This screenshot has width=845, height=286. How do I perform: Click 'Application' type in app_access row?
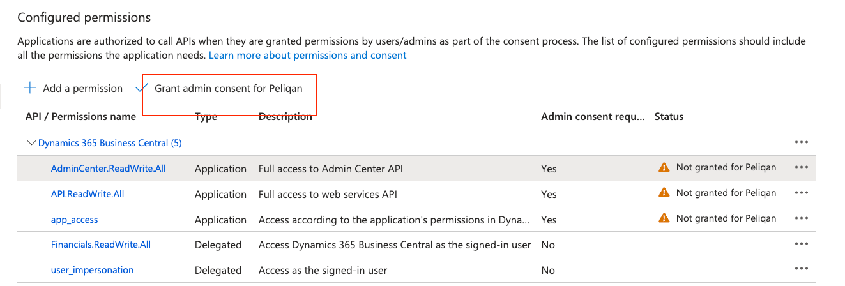pyautogui.click(x=220, y=220)
